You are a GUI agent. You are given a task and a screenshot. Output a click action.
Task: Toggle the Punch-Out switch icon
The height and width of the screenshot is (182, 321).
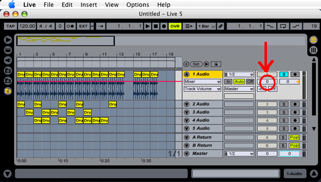296,26
